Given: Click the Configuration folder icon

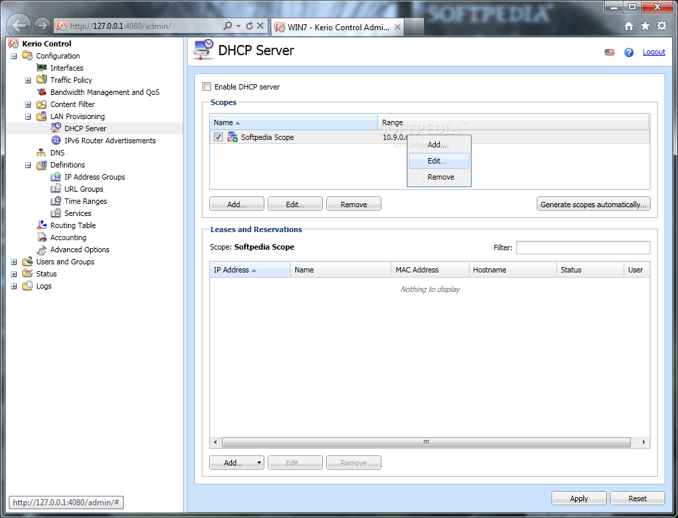Looking at the screenshot, I should [27, 56].
